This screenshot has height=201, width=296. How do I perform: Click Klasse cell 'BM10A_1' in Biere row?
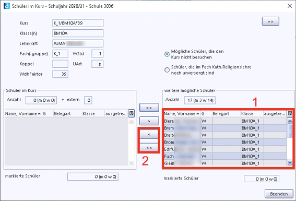(x=252, y=121)
